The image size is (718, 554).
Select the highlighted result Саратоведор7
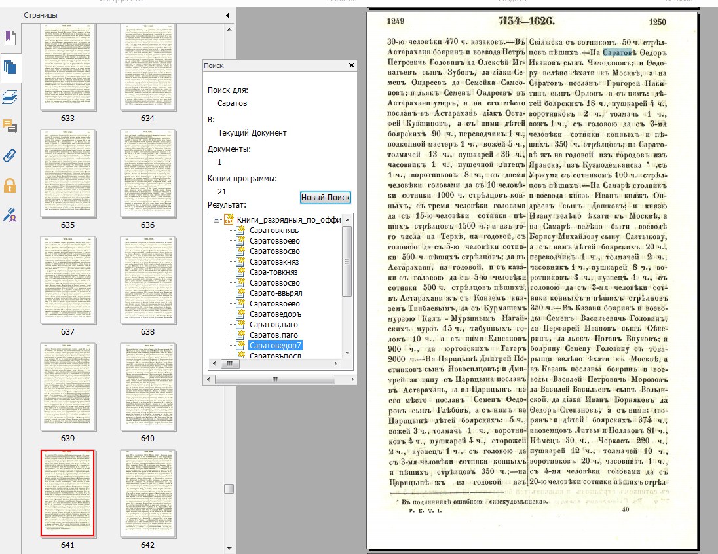[275, 345]
